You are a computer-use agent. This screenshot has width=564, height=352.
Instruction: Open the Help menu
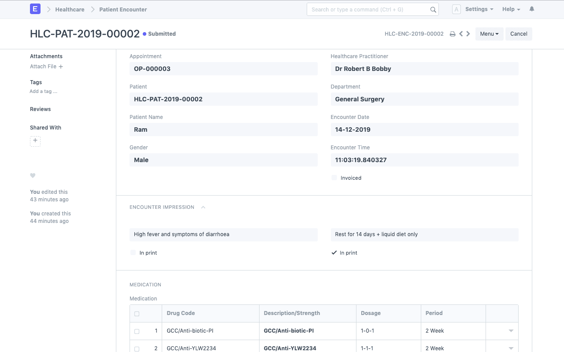511,9
